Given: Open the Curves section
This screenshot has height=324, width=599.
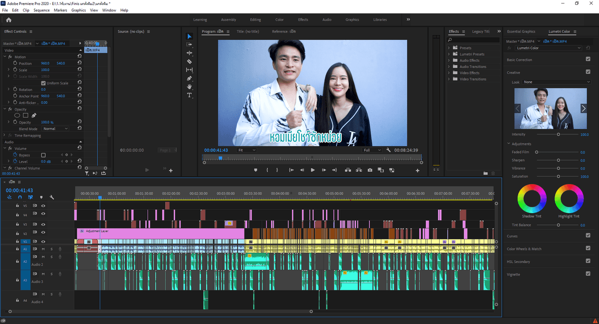Looking at the screenshot, I should pos(512,236).
